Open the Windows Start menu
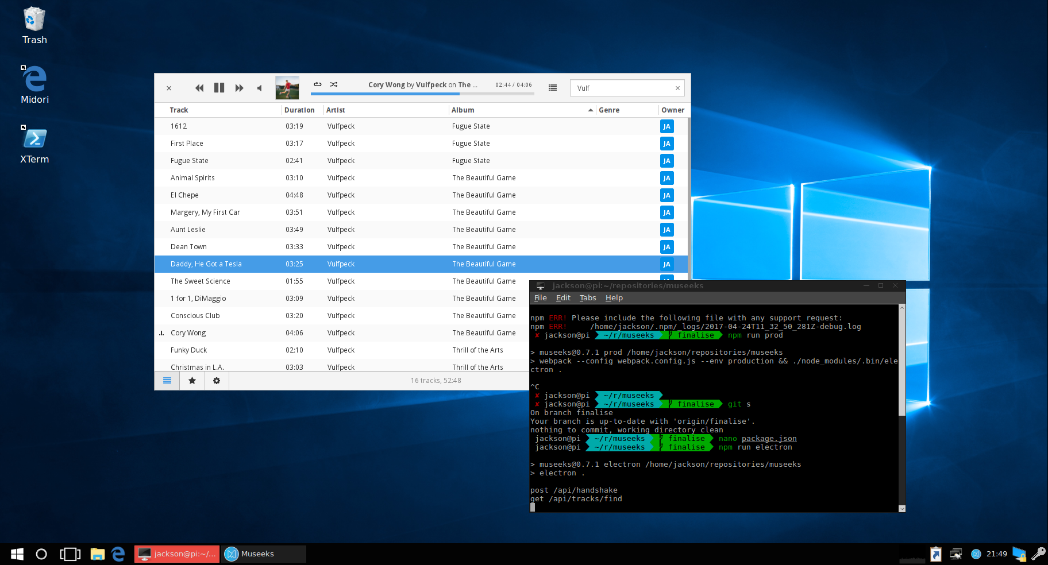The image size is (1048, 565). [x=17, y=554]
